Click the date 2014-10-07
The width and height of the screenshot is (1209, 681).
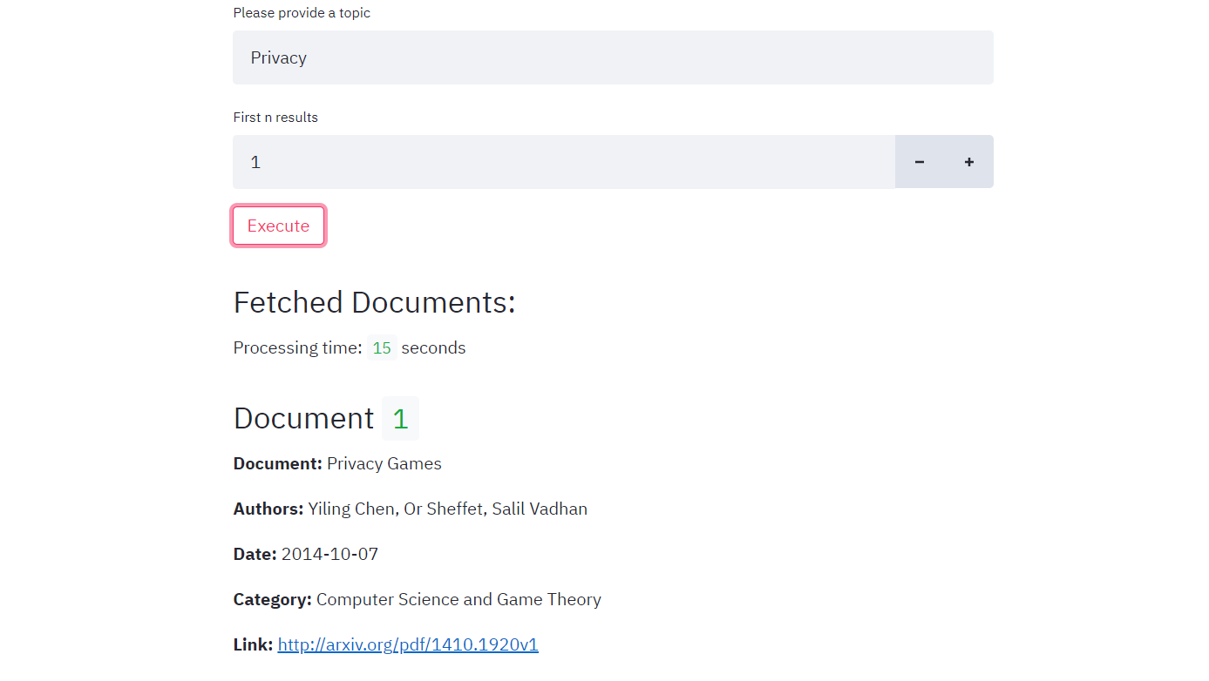click(x=329, y=554)
